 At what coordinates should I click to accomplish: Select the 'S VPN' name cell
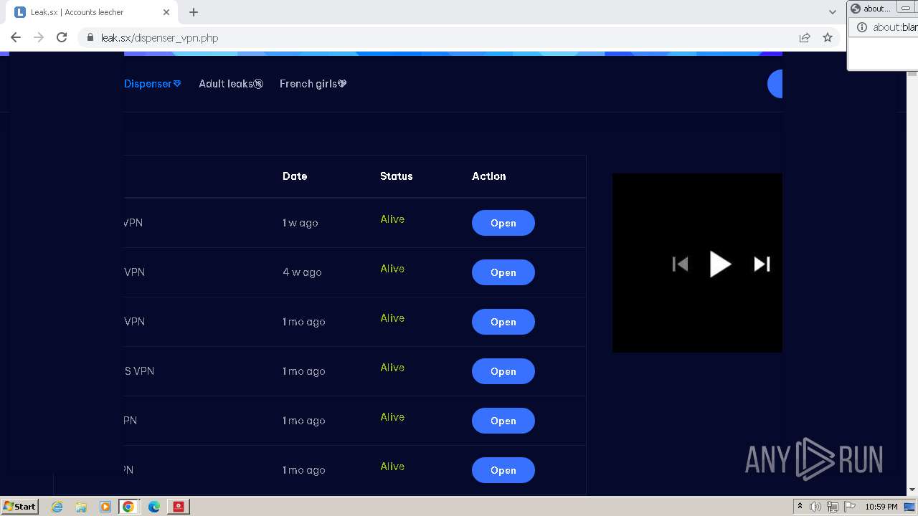click(x=139, y=371)
